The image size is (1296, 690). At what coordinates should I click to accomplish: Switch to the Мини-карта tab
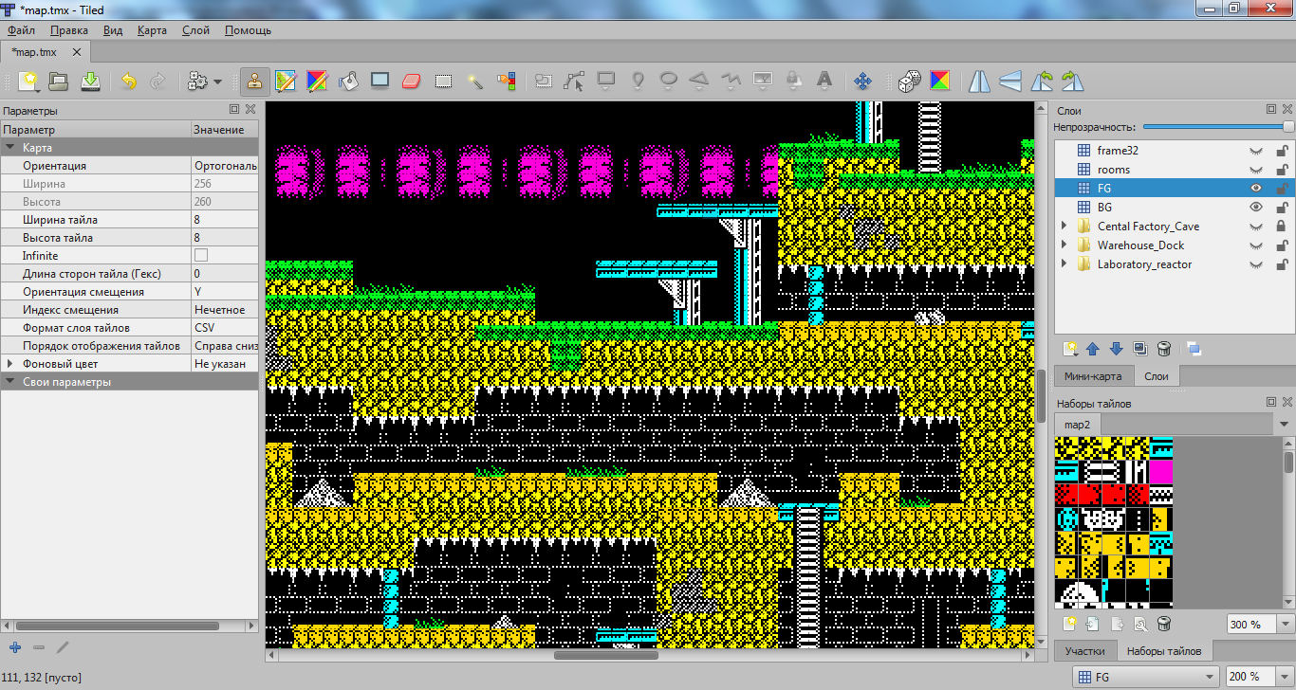coord(1093,376)
